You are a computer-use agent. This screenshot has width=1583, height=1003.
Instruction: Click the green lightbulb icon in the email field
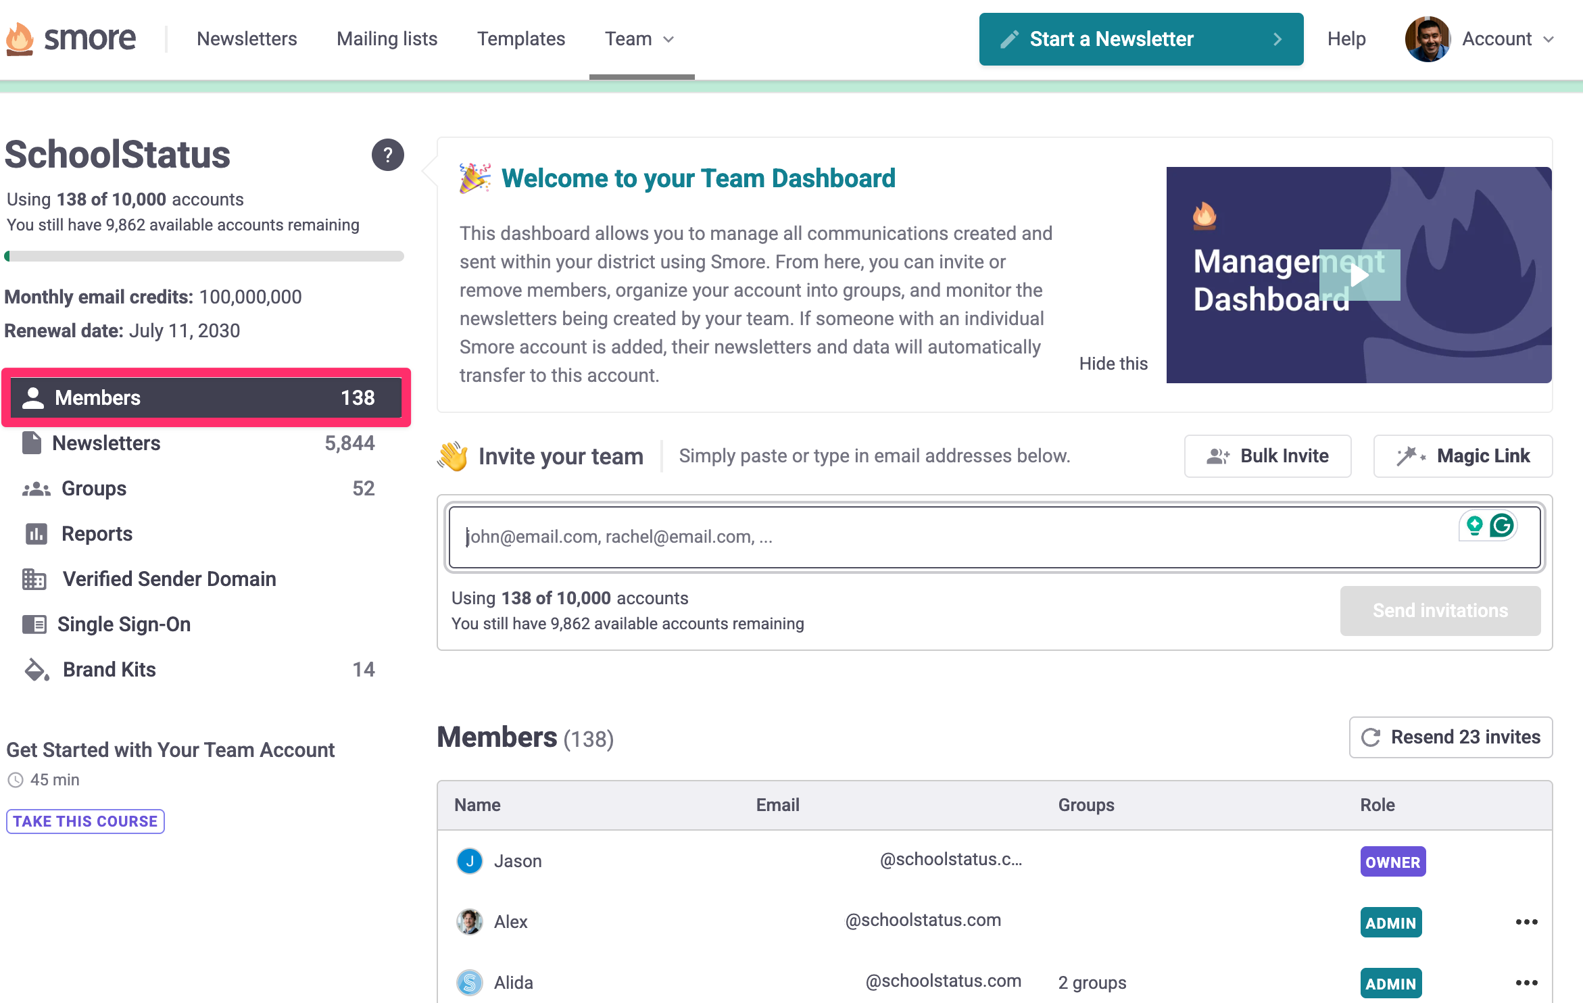pos(1474,525)
